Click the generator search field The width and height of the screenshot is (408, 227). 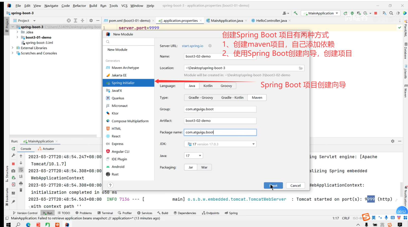pyautogui.click(x=128, y=42)
